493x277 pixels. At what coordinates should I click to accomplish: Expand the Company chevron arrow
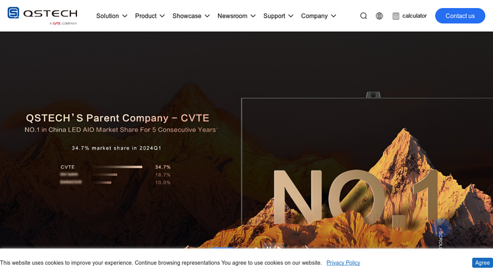[x=333, y=16]
